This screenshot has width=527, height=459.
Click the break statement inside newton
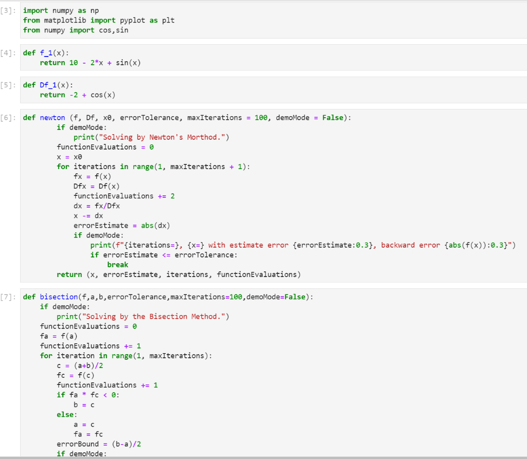tap(117, 264)
